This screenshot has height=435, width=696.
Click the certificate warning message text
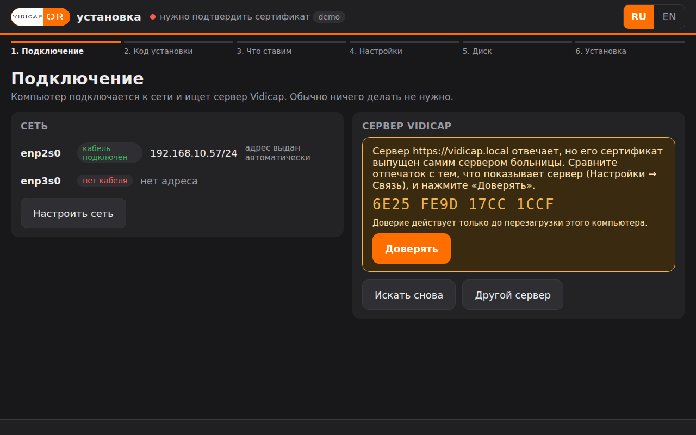point(518,168)
